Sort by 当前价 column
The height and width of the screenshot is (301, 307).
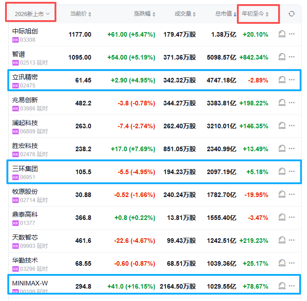(x=81, y=14)
